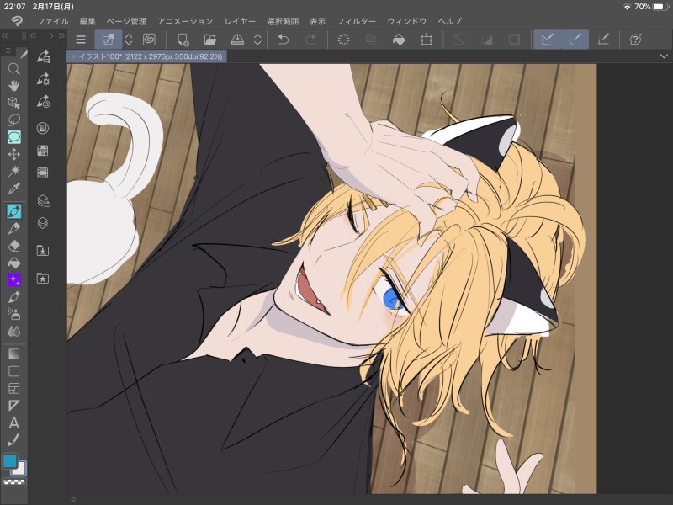Screen dimensions: 673x505
Task: Open the save options stepper arrows
Action: pos(257,40)
